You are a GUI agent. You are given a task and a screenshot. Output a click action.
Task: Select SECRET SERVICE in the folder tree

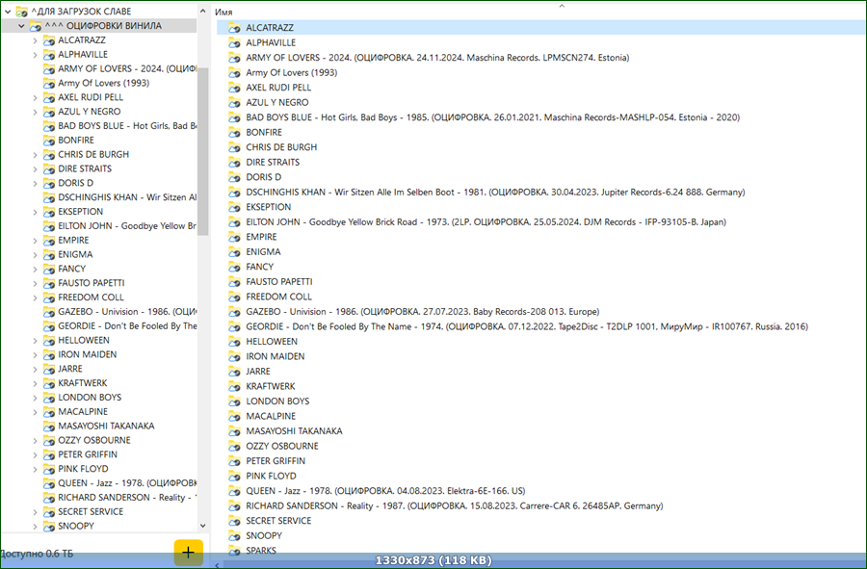point(91,511)
